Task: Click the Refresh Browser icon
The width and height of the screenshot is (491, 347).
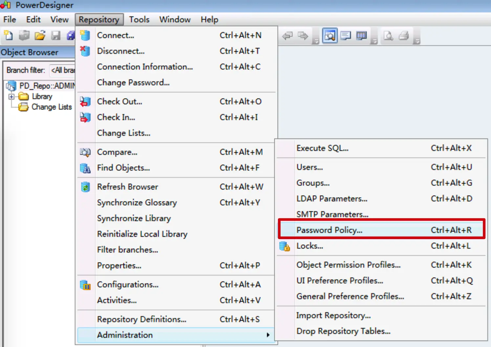Action: point(85,187)
